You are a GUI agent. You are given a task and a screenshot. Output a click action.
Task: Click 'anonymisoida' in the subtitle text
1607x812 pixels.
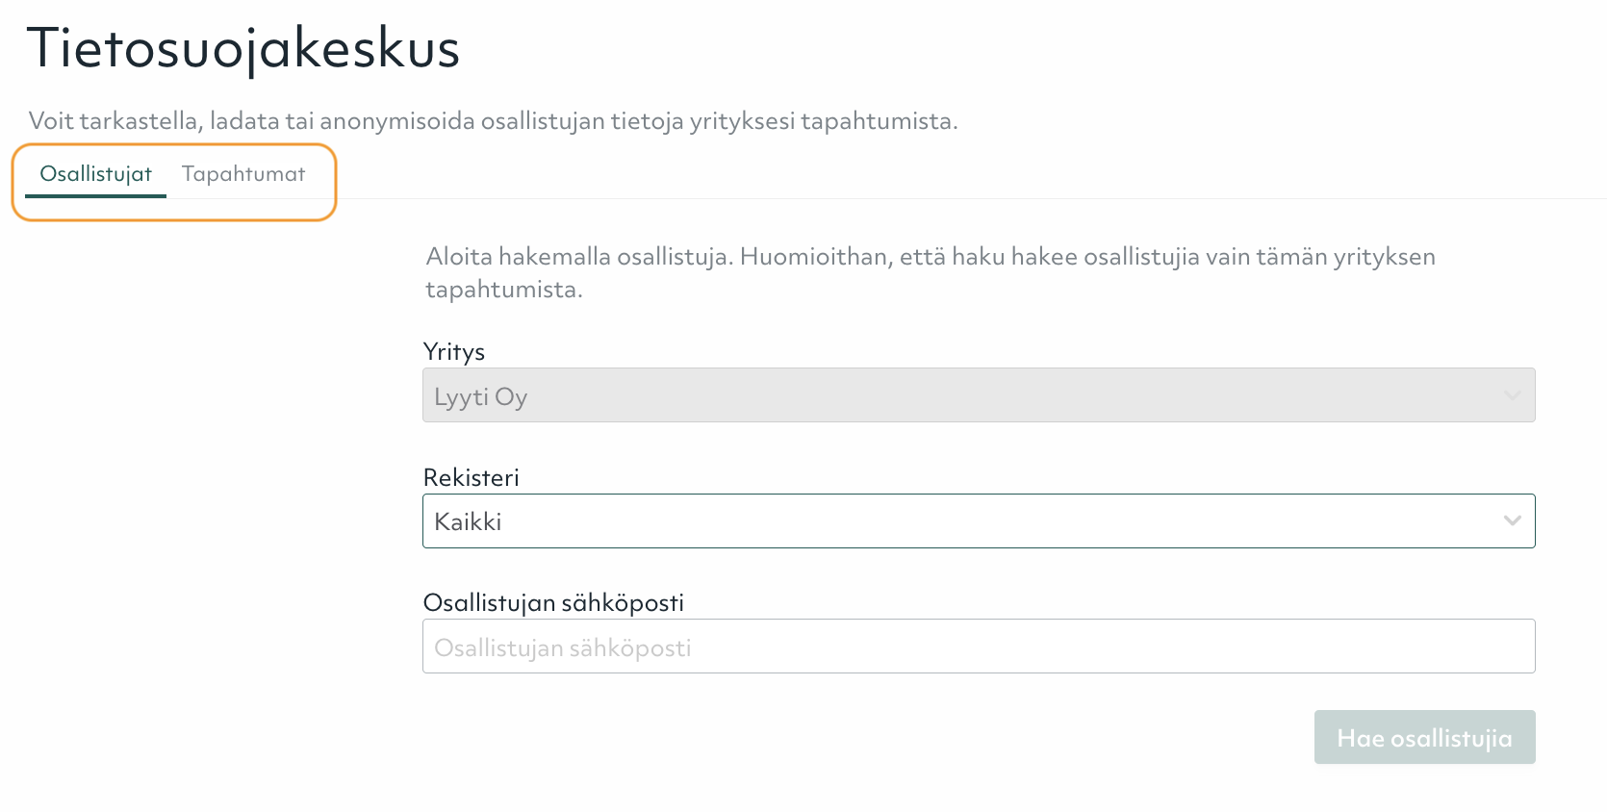point(396,121)
